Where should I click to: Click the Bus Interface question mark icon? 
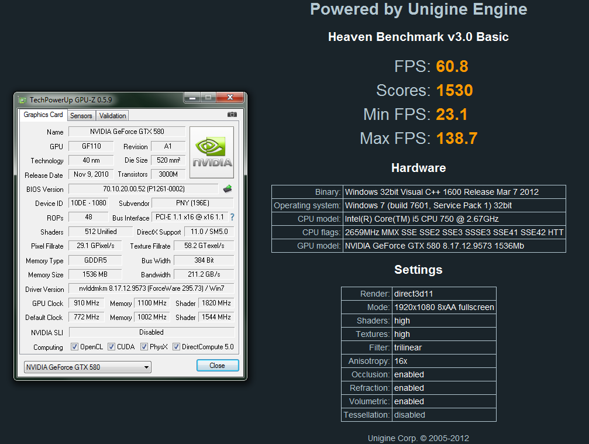(x=232, y=217)
